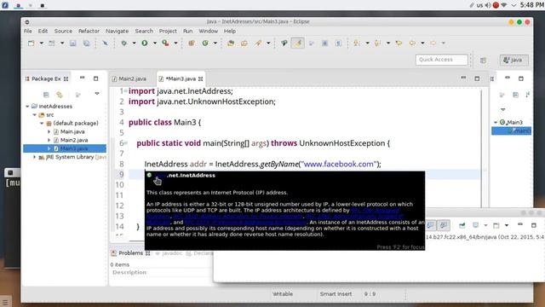The width and height of the screenshot is (545, 307).
Task: Open the Package Explorer view menu arrow
Action: pos(97,94)
